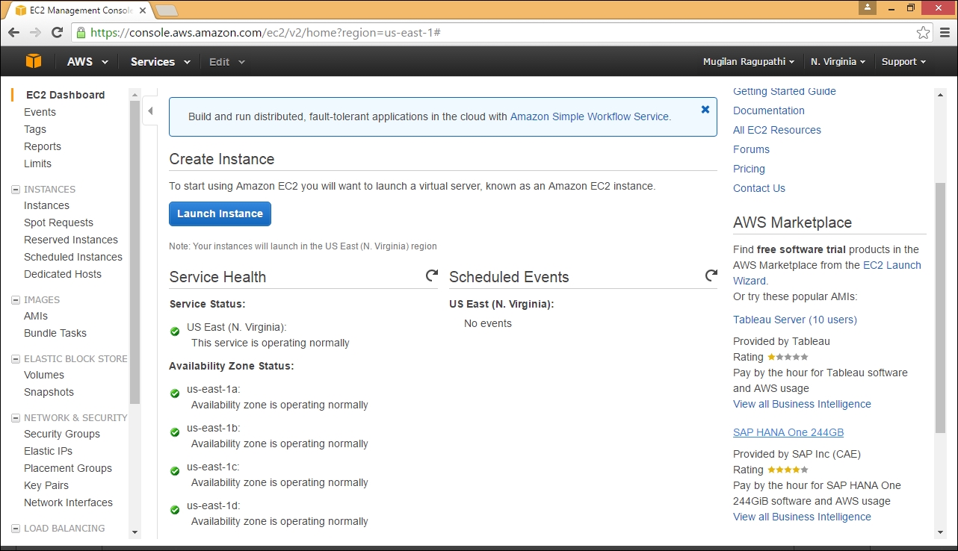Open a new browser tab
Screen dimensions: 958x551
click(x=167, y=10)
